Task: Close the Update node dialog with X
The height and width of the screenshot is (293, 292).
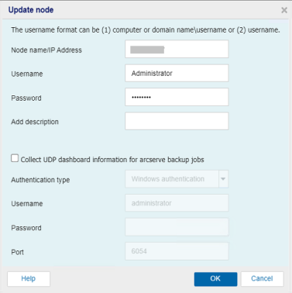Action: click(284, 10)
